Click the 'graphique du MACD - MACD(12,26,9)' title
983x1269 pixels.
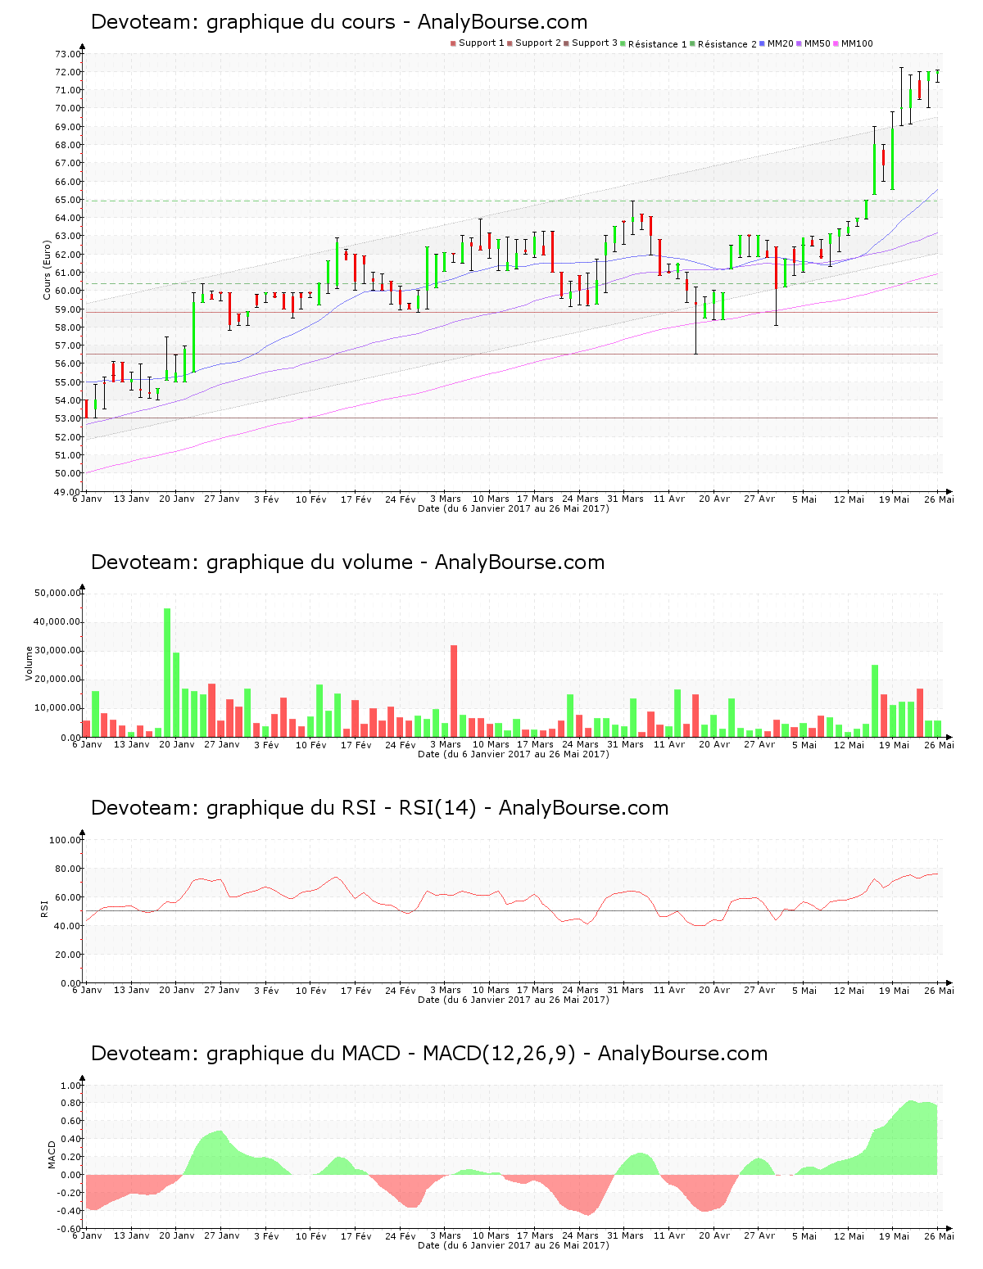click(x=391, y=1054)
